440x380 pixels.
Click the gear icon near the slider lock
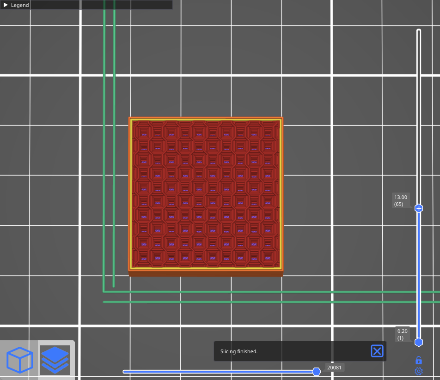418,371
